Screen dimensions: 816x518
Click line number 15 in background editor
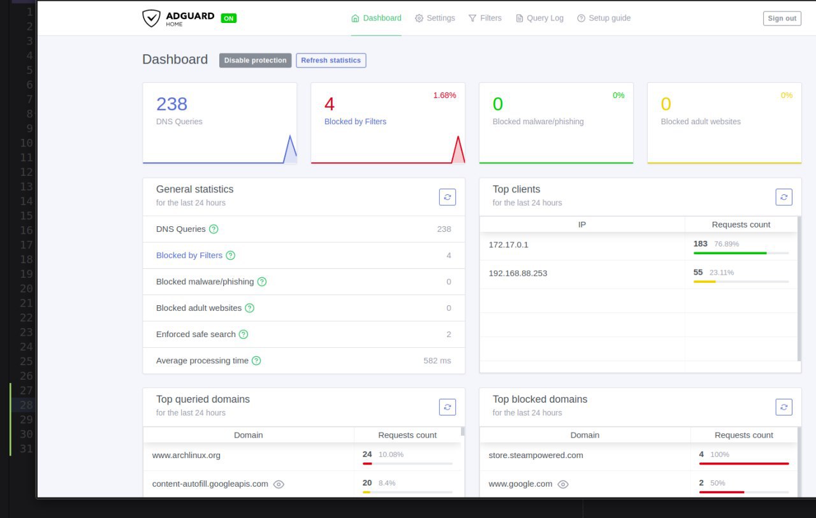pyautogui.click(x=26, y=215)
